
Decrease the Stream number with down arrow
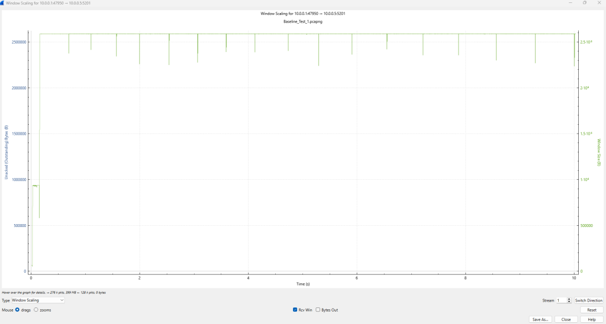(569, 302)
